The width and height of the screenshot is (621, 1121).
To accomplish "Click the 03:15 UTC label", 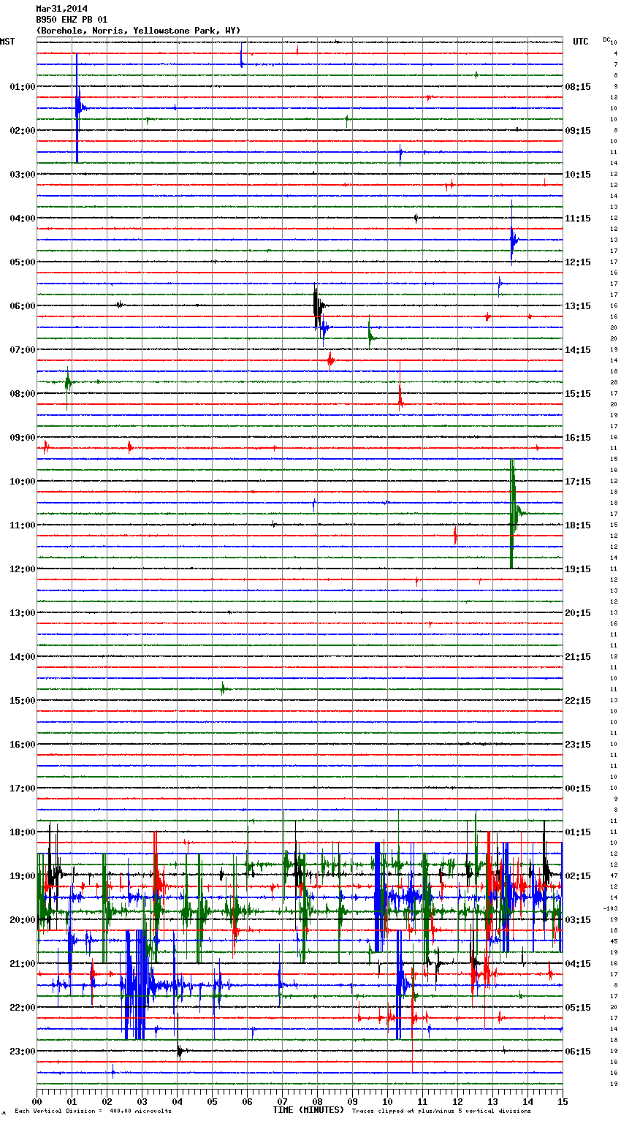I will click(x=578, y=920).
